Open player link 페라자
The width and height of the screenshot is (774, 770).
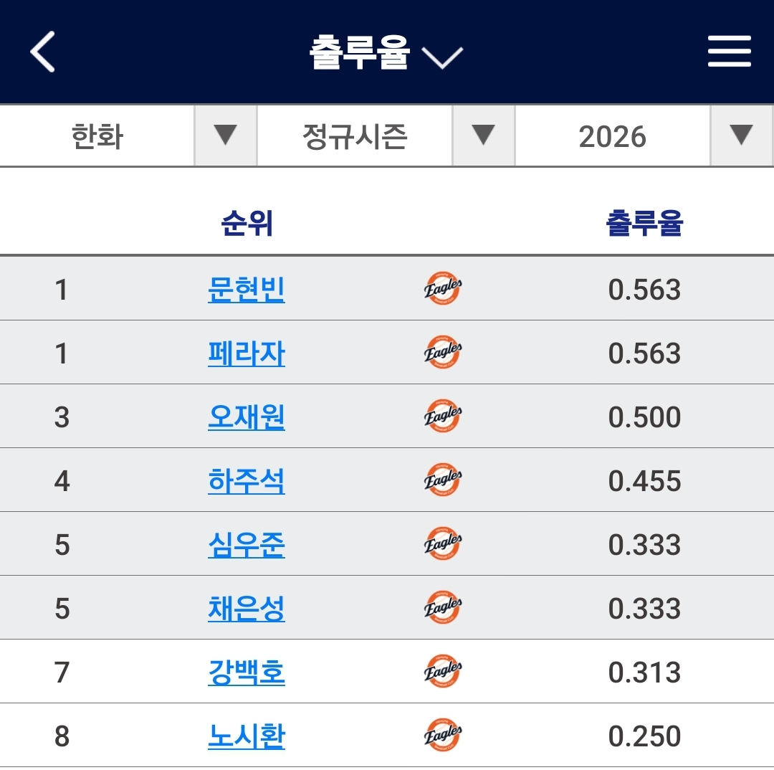tap(247, 353)
